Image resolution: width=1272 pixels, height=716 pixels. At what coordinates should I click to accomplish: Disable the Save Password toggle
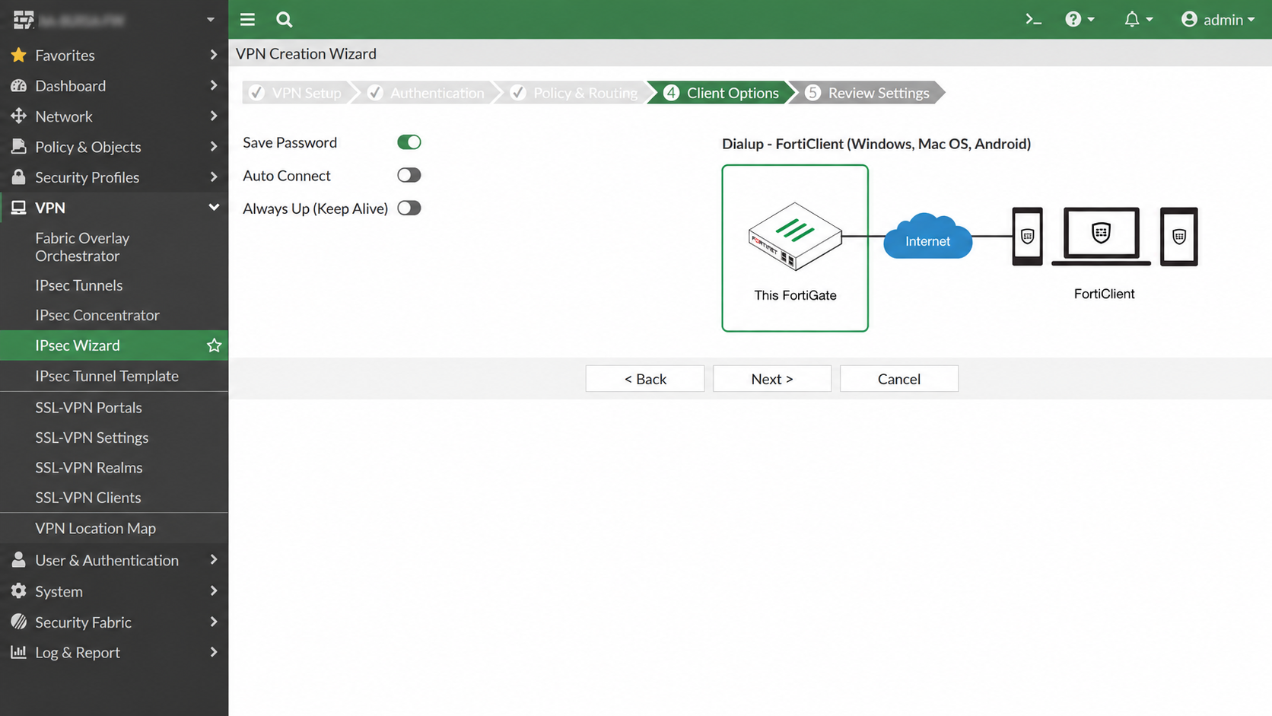click(409, 142)
